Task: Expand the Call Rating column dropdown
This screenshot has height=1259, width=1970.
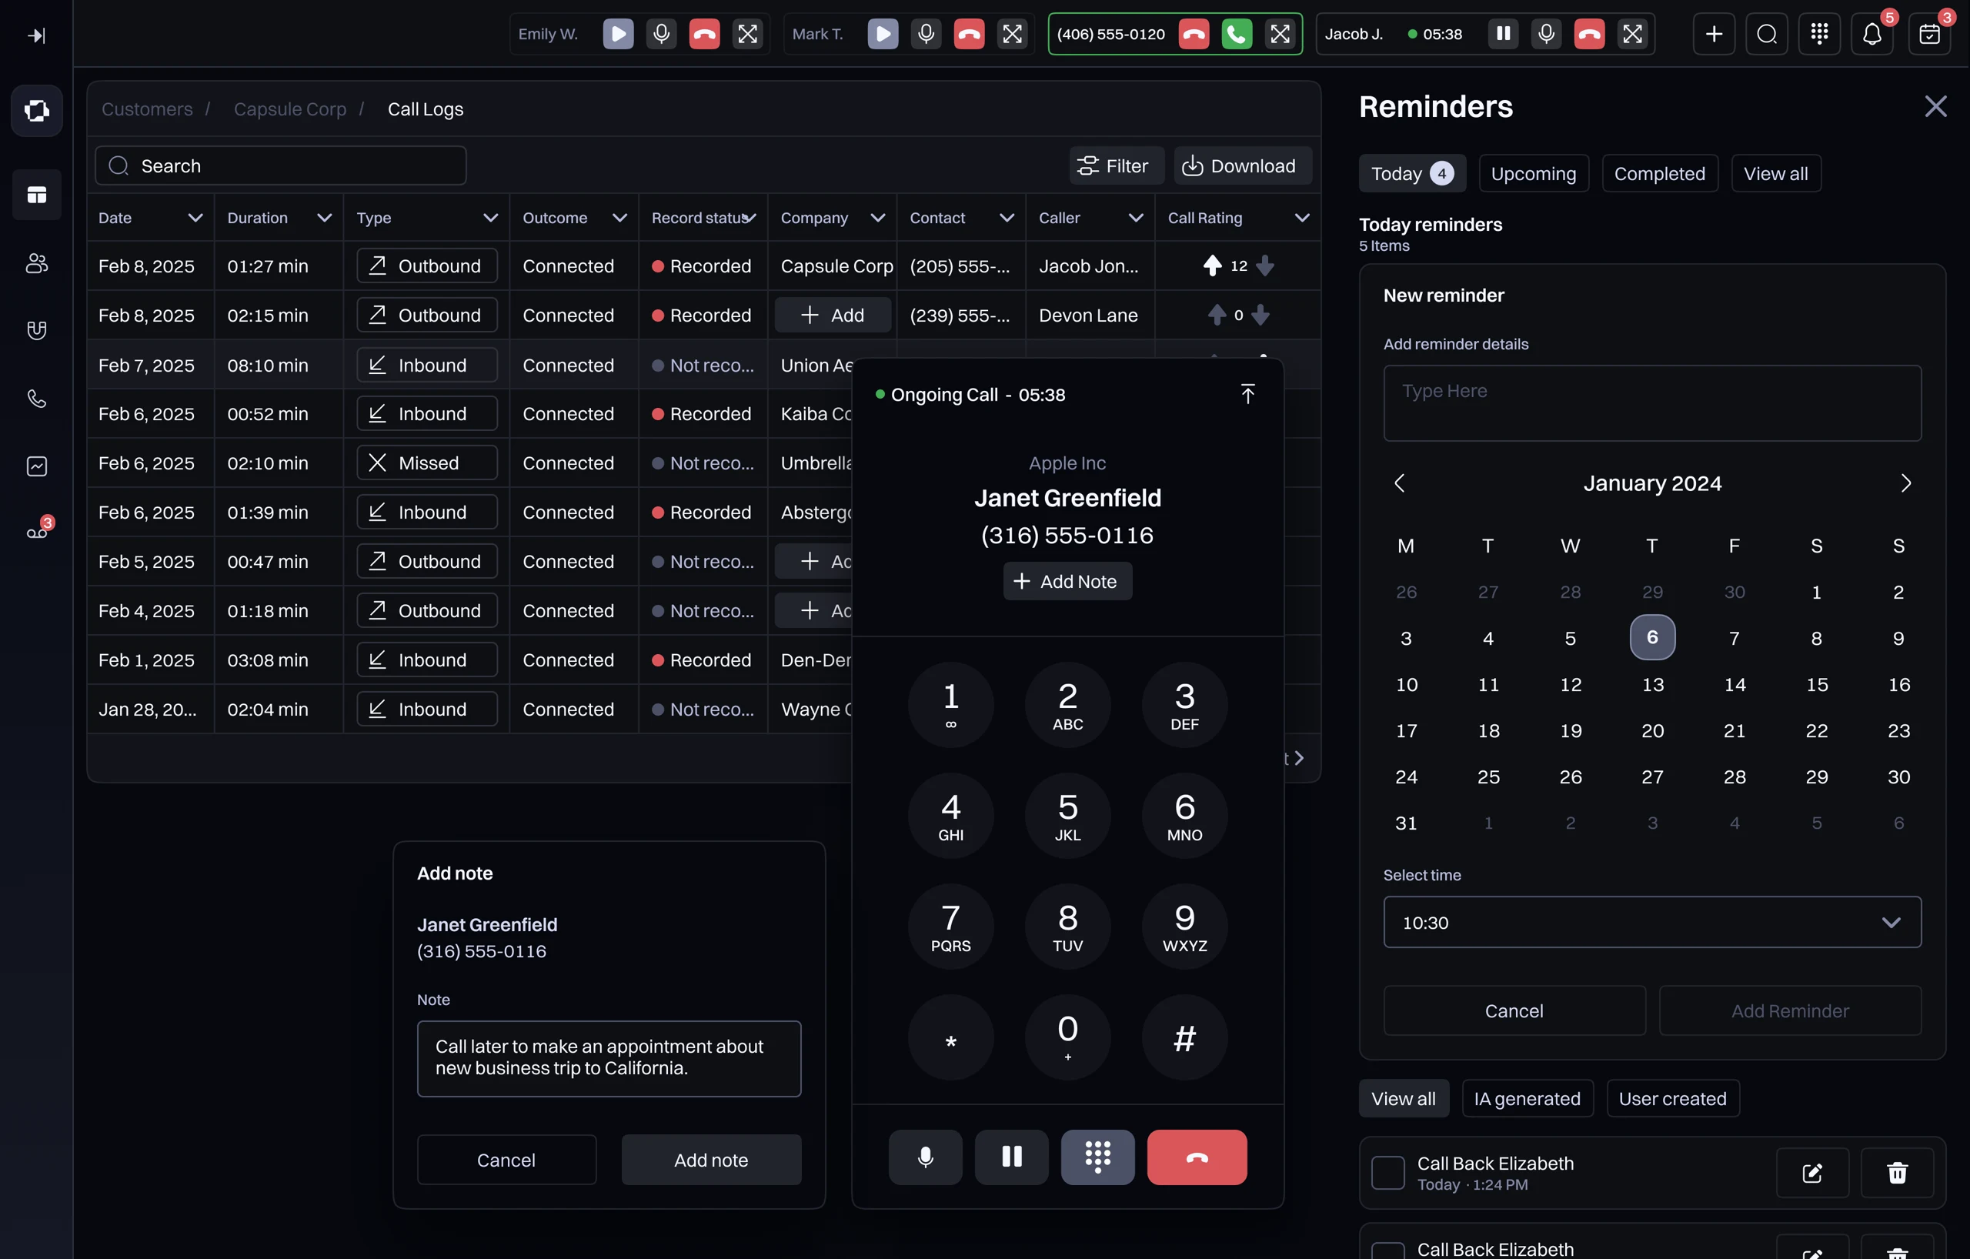Action: click(x=1301, y=218)
